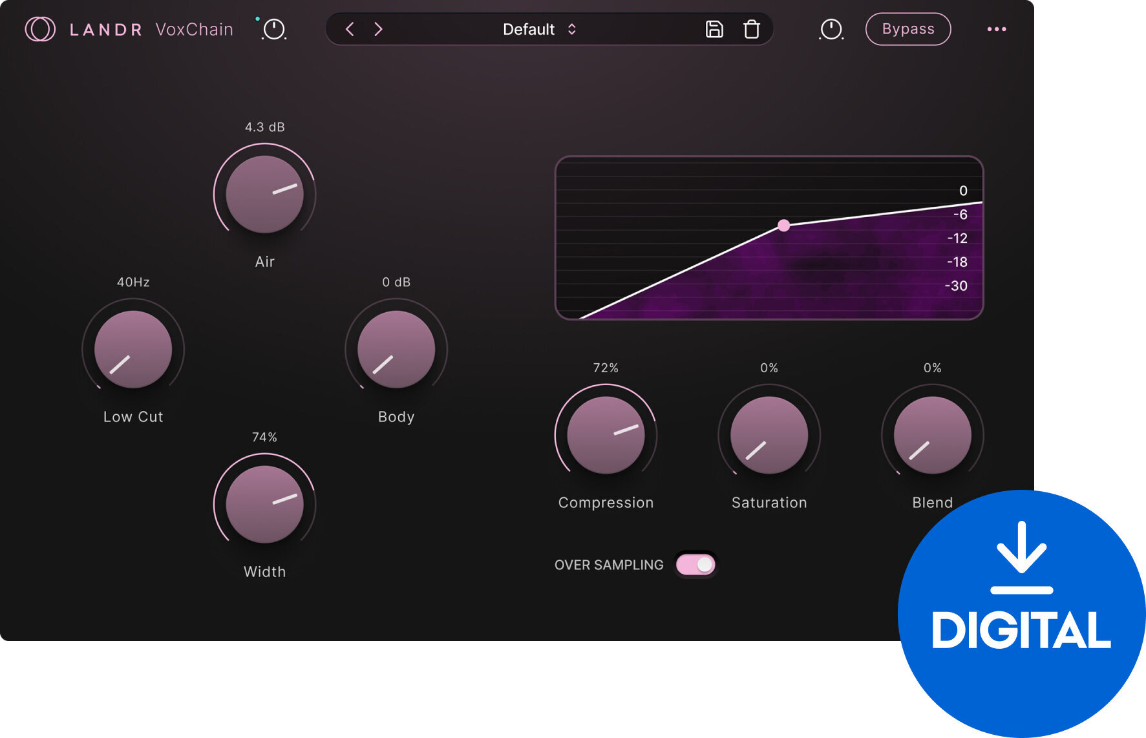Screen dimensions: 1146x738
Task: Click the LANDR logo icon
Action: [40, 28]
